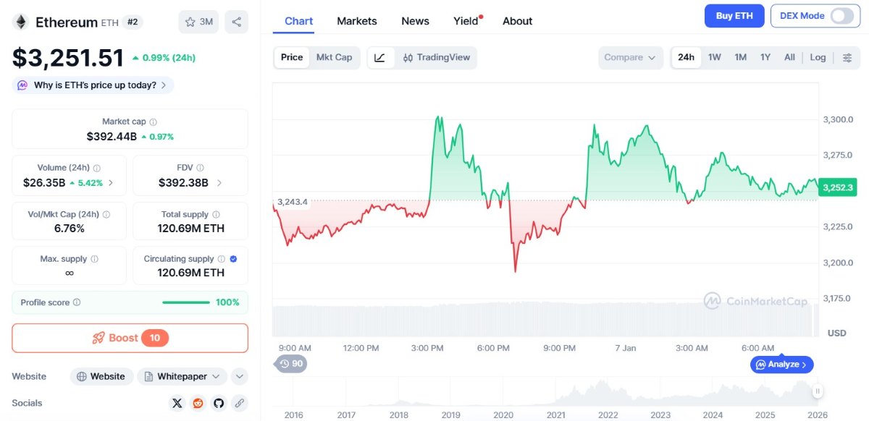Screen dimensions: 869x421
Task: Click the Volume (24h) info icon
Action: click(97, 168)
